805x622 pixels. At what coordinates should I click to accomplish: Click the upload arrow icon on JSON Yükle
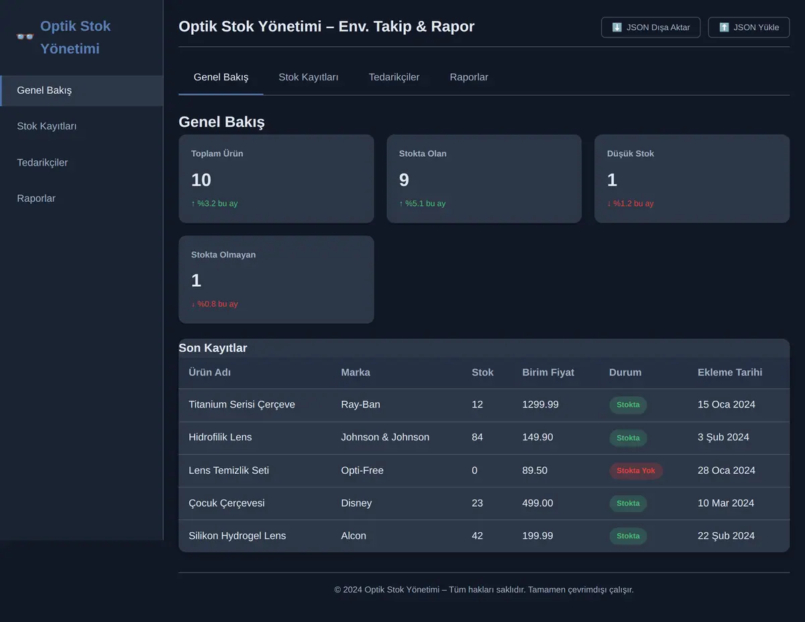pos(724,27)
